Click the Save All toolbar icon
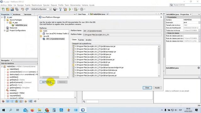 coord(17,9)
